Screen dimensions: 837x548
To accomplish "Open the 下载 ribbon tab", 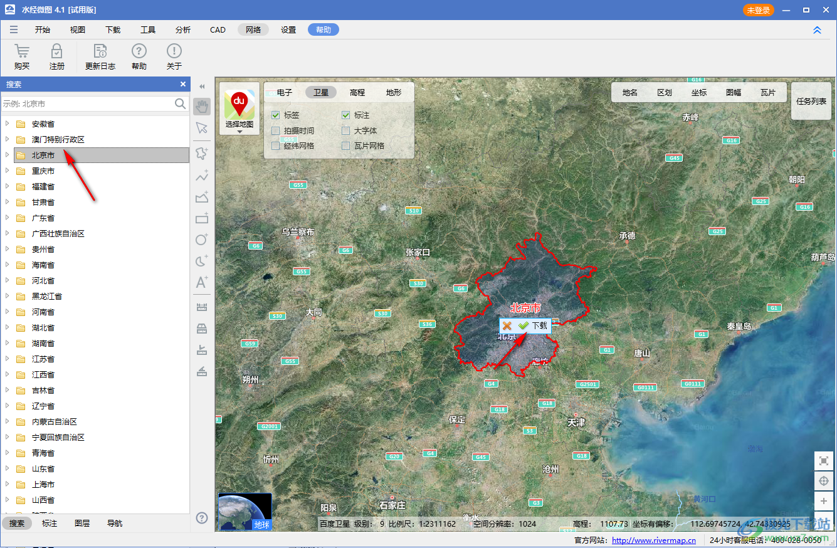I will coord(113,29).
